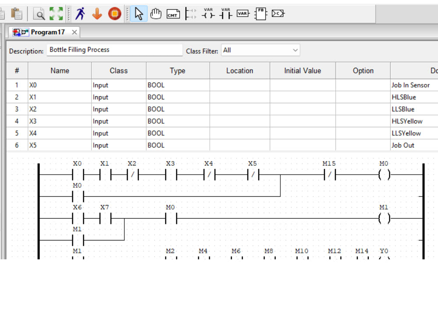438x328 pixels.
Task: Toggle the X2 normally-closed contact in rung one
Action: tap(132, 174)
